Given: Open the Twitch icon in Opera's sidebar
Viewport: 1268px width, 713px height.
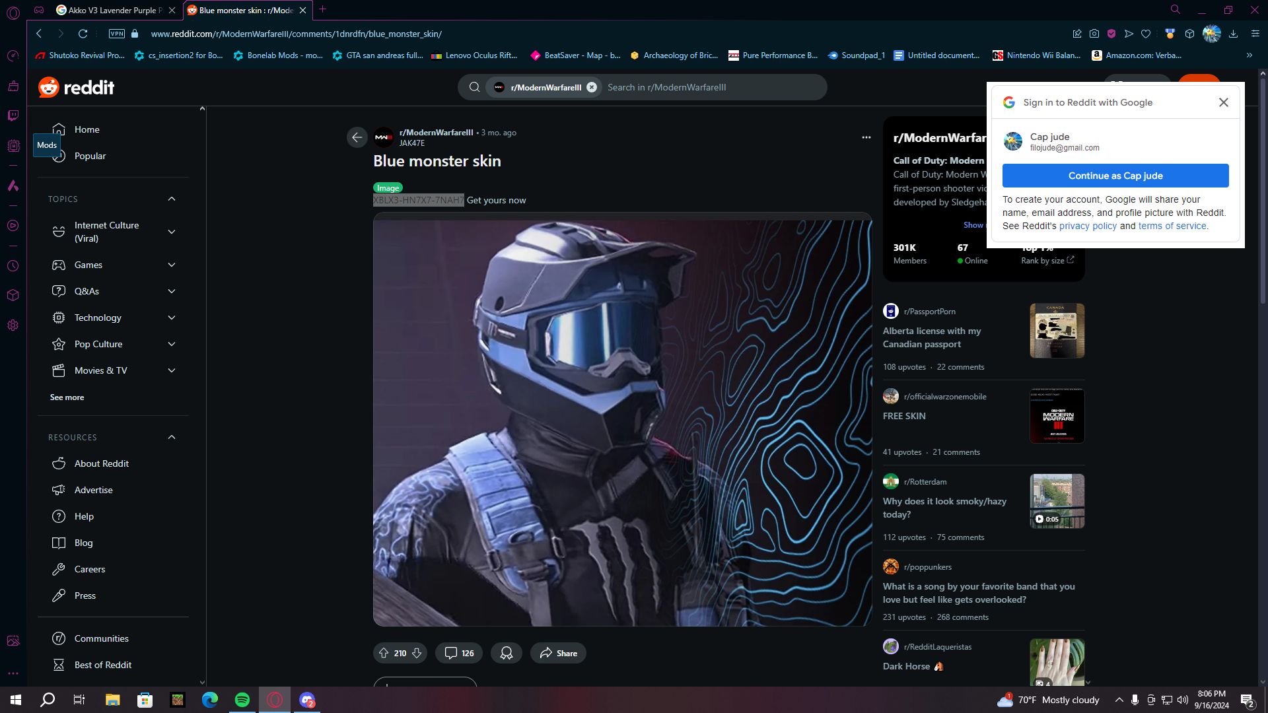Looking at the screenshot, I should point(13,116).
